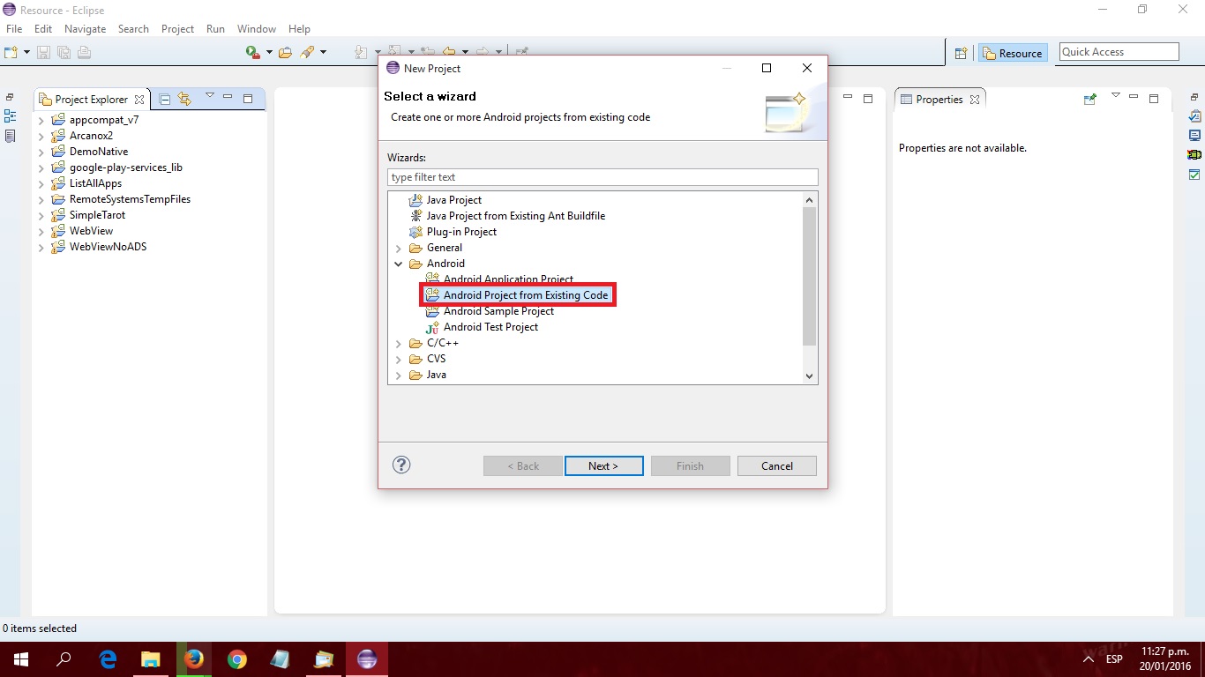The image size is (1205, 677).
Task: Click the Run External Tools icon
Action: pos(253,52)
